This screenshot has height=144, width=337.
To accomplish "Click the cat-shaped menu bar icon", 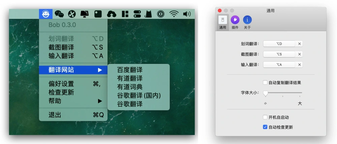I will [148, 14].
